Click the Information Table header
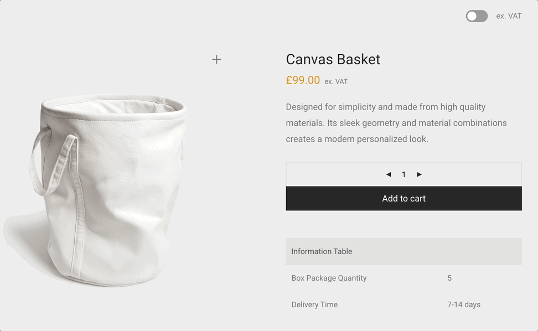 [x=322, y=251]
